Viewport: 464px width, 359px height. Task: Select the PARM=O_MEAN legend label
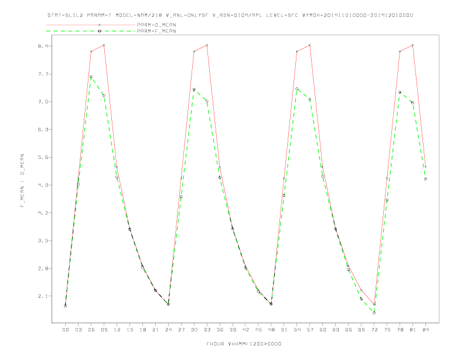click(x=156, y=25)
